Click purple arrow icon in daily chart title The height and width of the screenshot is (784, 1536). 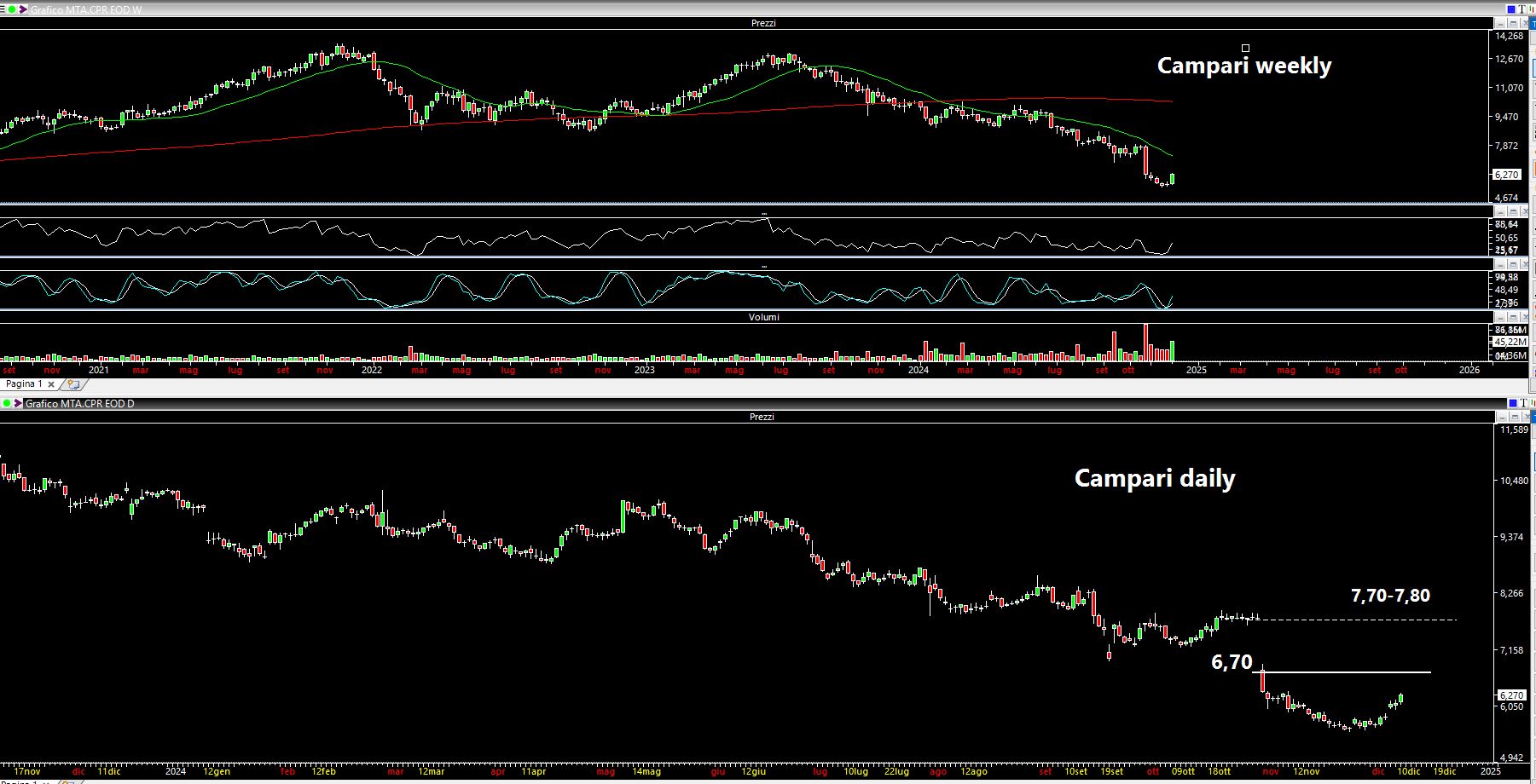click(x=18, y=403)
